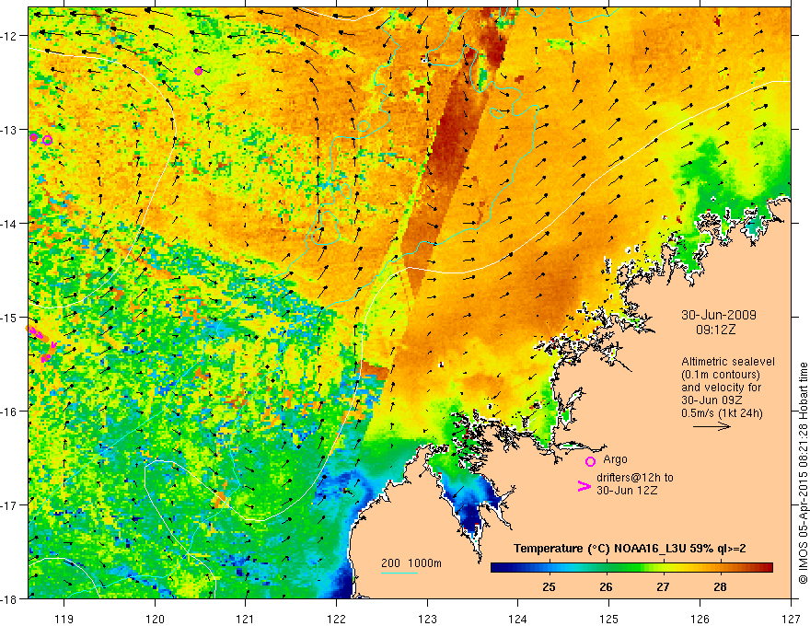Click the longitude axis label 122
810x626 pixels.
coord(336,619)
